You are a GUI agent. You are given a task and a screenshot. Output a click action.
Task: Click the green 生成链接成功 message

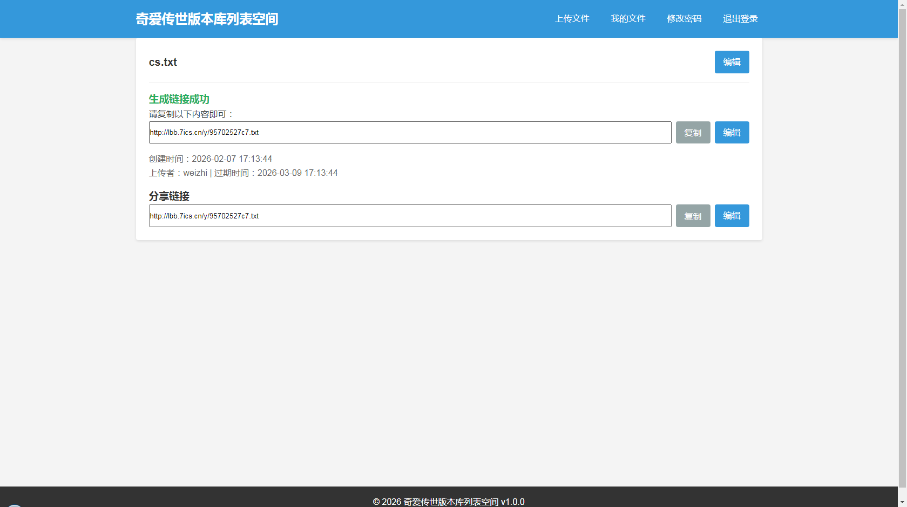coord(179,99)
